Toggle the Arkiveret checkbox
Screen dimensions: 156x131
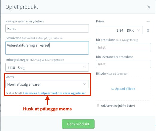point(98,106)
